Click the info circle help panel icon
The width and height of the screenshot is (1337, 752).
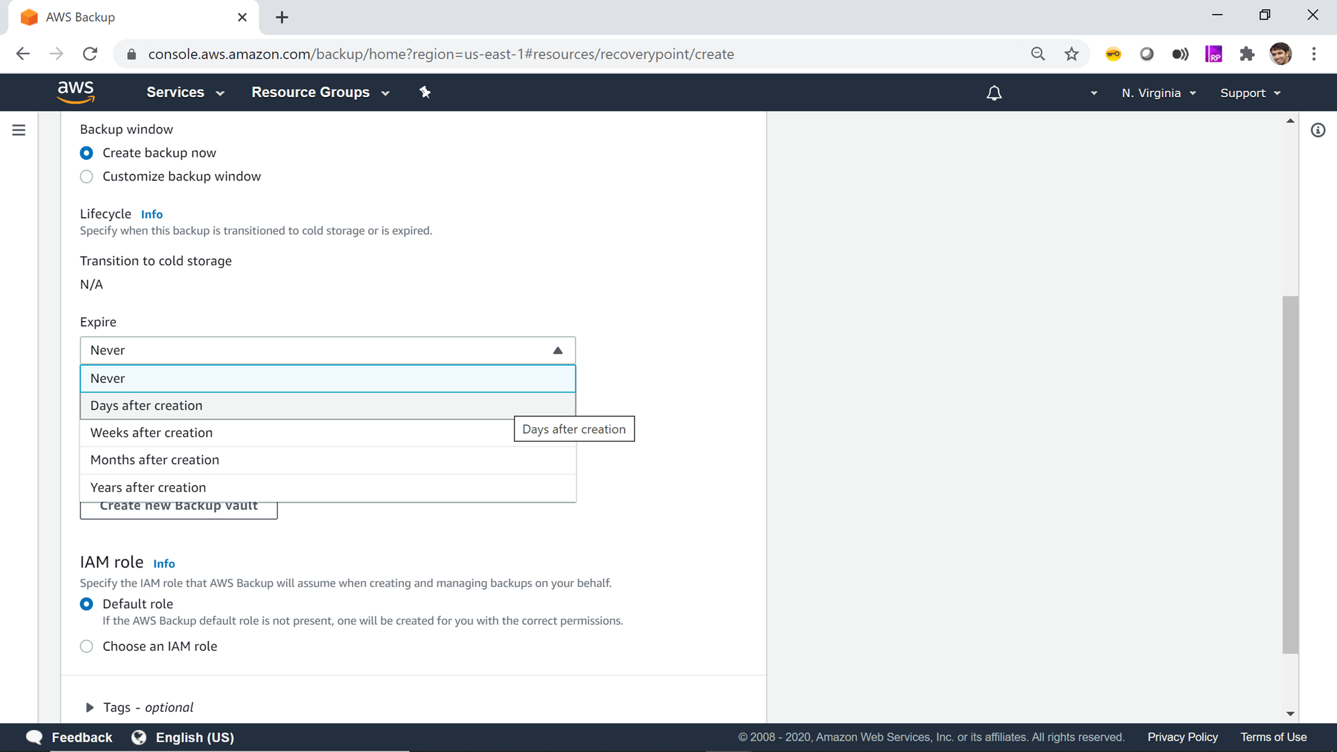click(1318, 130)
